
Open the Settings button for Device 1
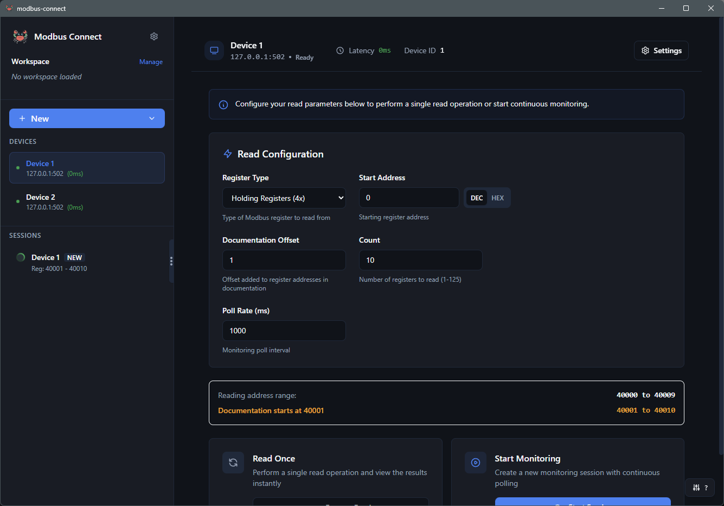[x=661, y=50]
